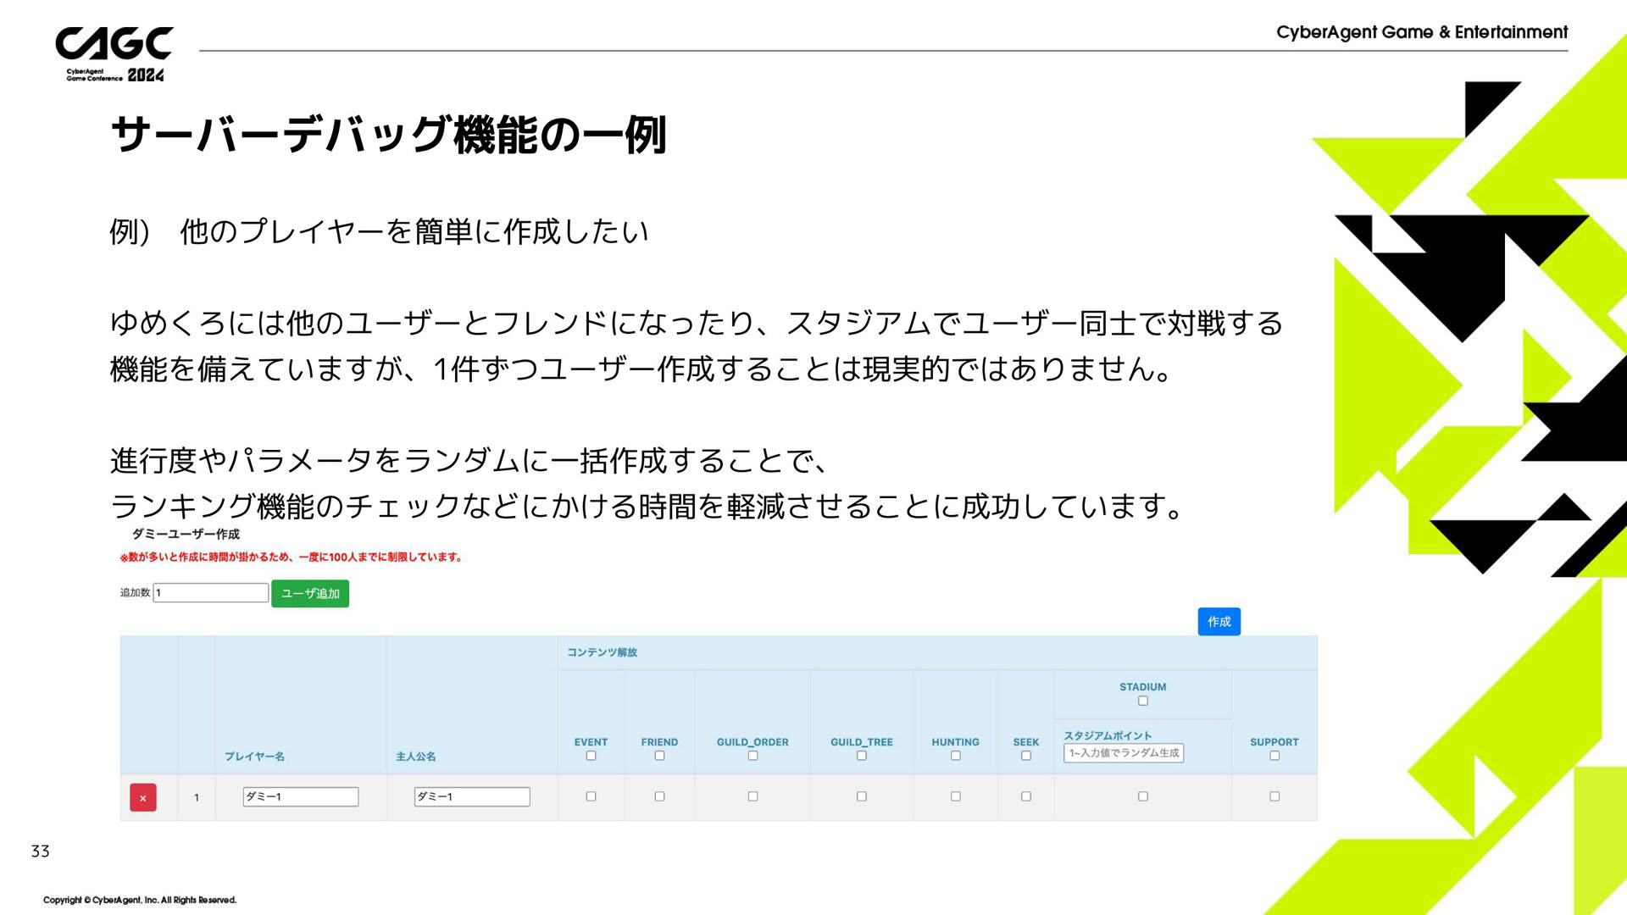Click the CAGC 2024 logo
This screenshot has height=915, width=1627.
pos(114,54)
